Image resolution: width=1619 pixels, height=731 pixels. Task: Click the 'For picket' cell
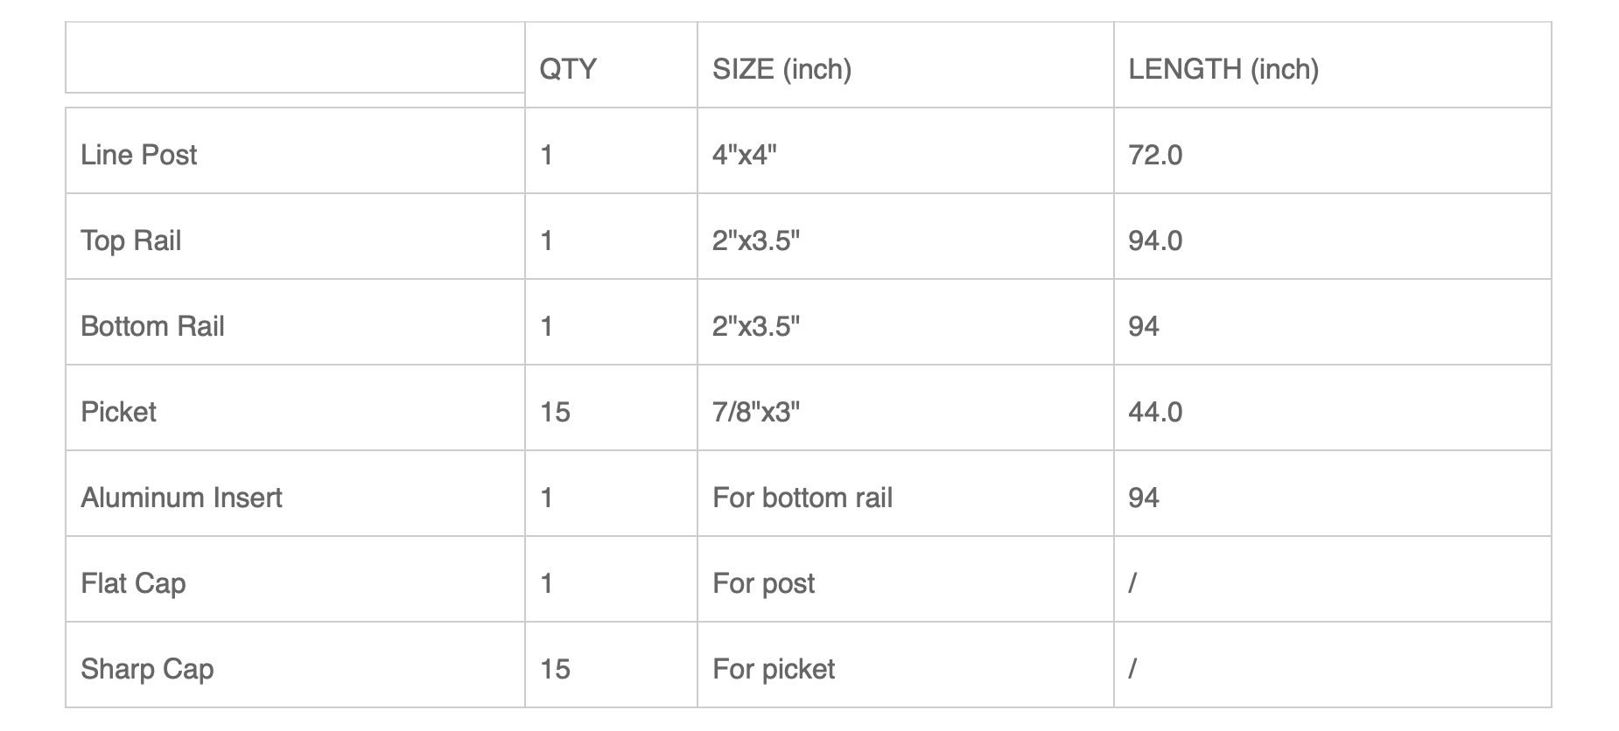pos(905,668)
